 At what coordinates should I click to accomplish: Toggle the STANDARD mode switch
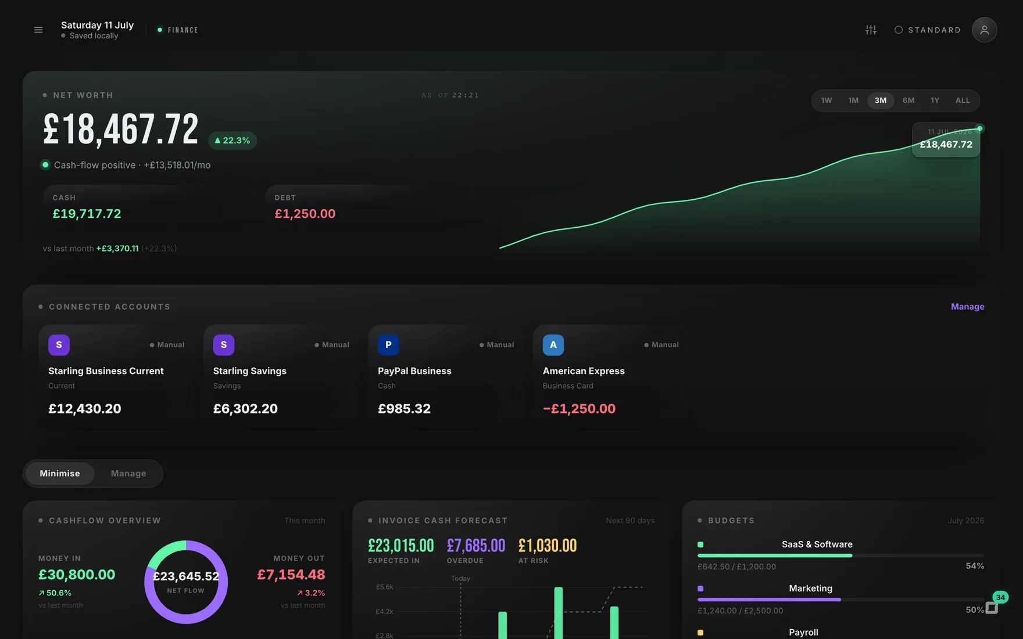pos(927,30)
